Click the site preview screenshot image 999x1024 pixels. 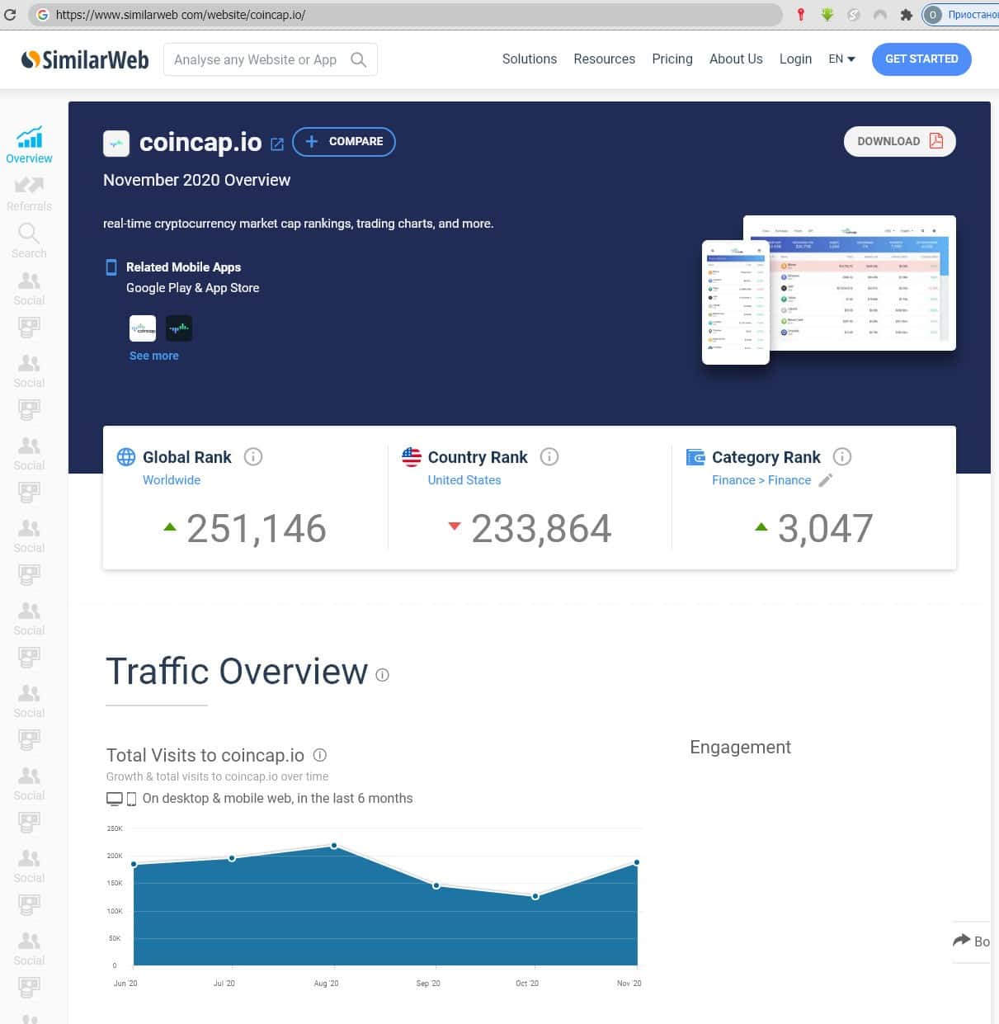point(829,289)
